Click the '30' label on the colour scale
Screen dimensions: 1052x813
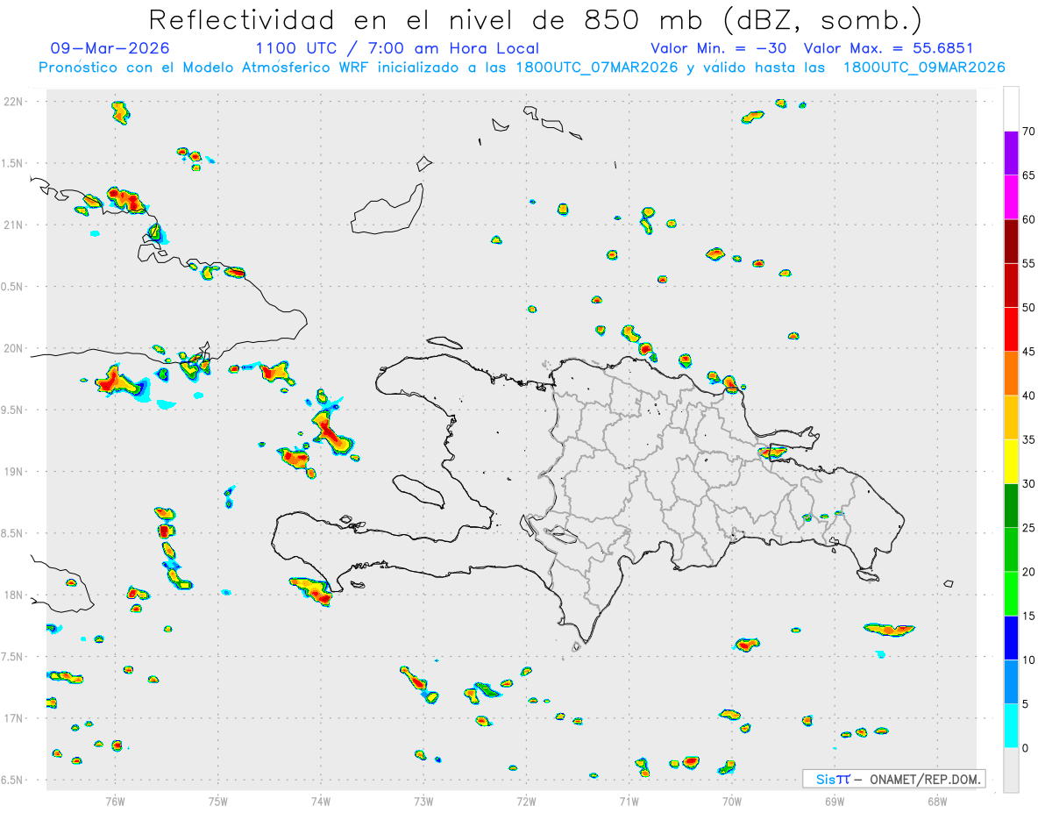(1029, 484)
